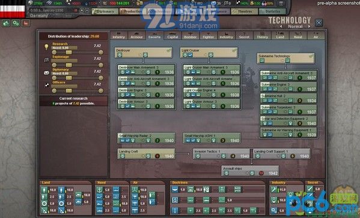Viewport: 360px width, 218px height.
Task: Select Light Cruiser Armour technology
Action: click(212, 104)
